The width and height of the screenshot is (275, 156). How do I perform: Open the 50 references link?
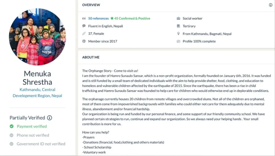click(98, 19)
